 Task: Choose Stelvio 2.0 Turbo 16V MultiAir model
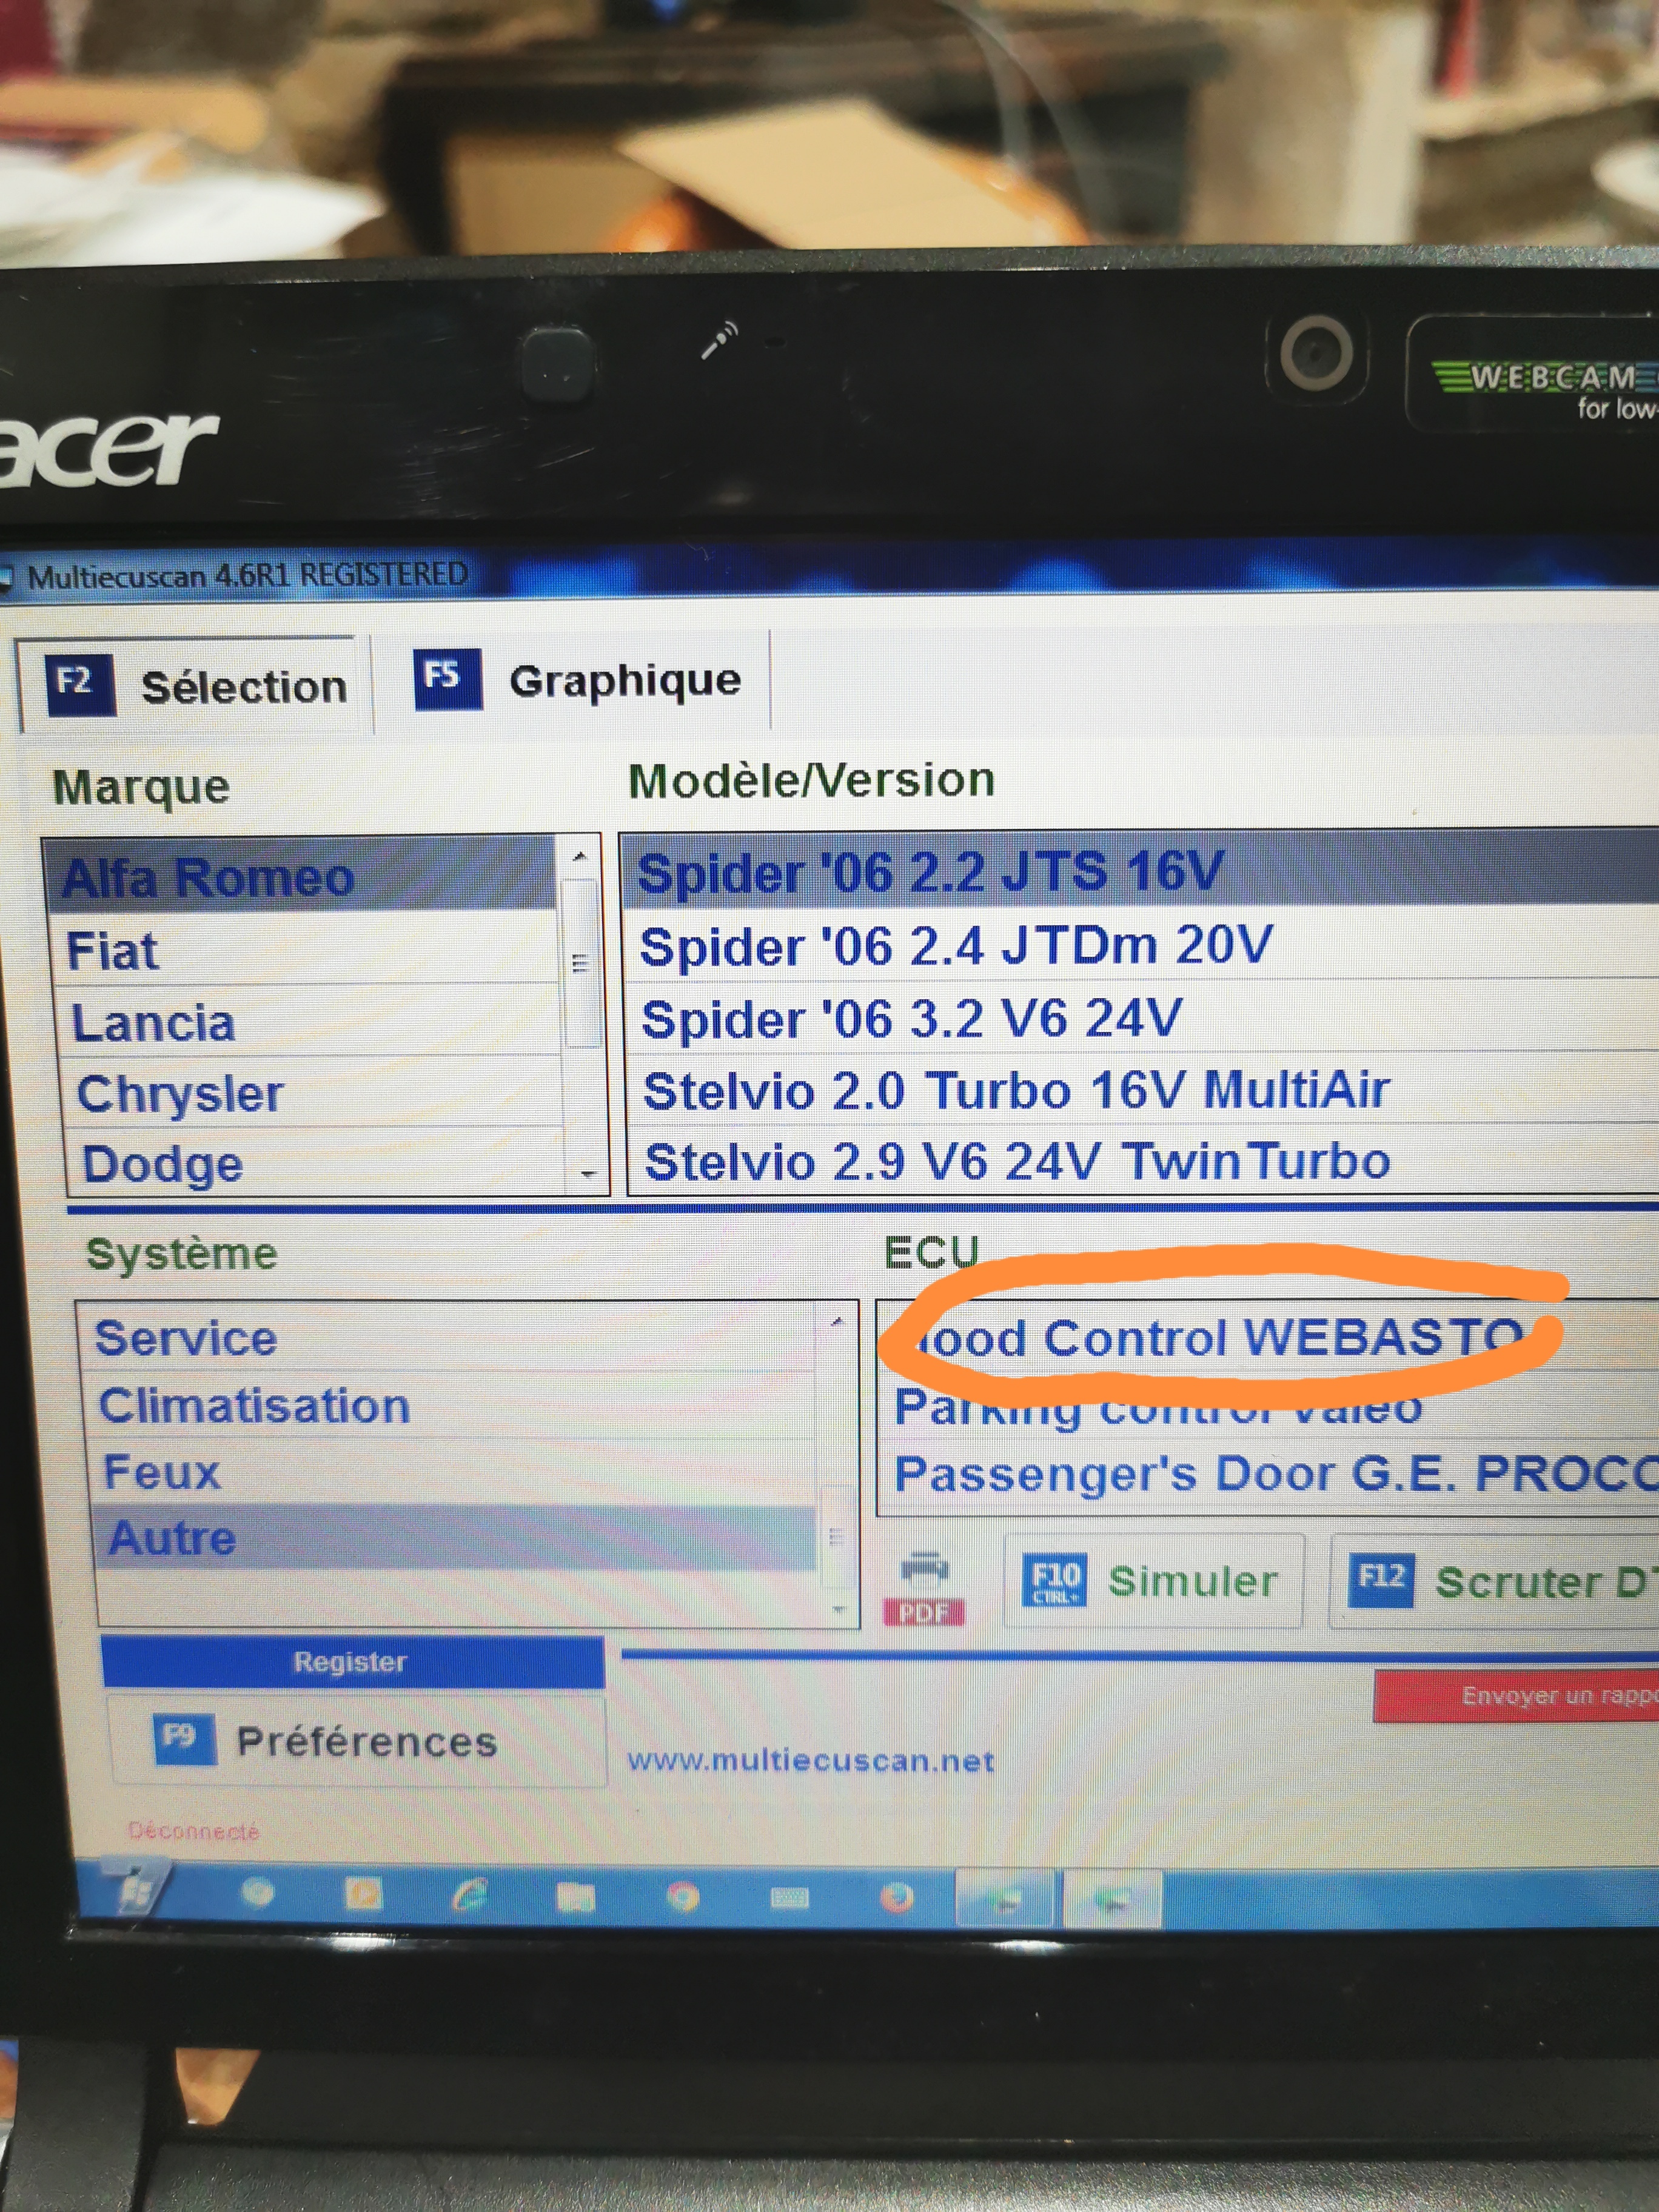[x=1015, y=1090]
